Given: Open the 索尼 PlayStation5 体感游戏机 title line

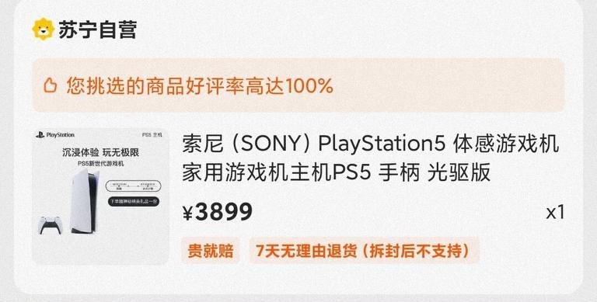Looking at the screenshot, I should point(371,144).
